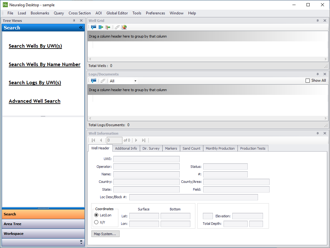Viewport: 330px width, 248px height.
Task: Select the Workspace navigation pane button
Action: pos(43,234)
